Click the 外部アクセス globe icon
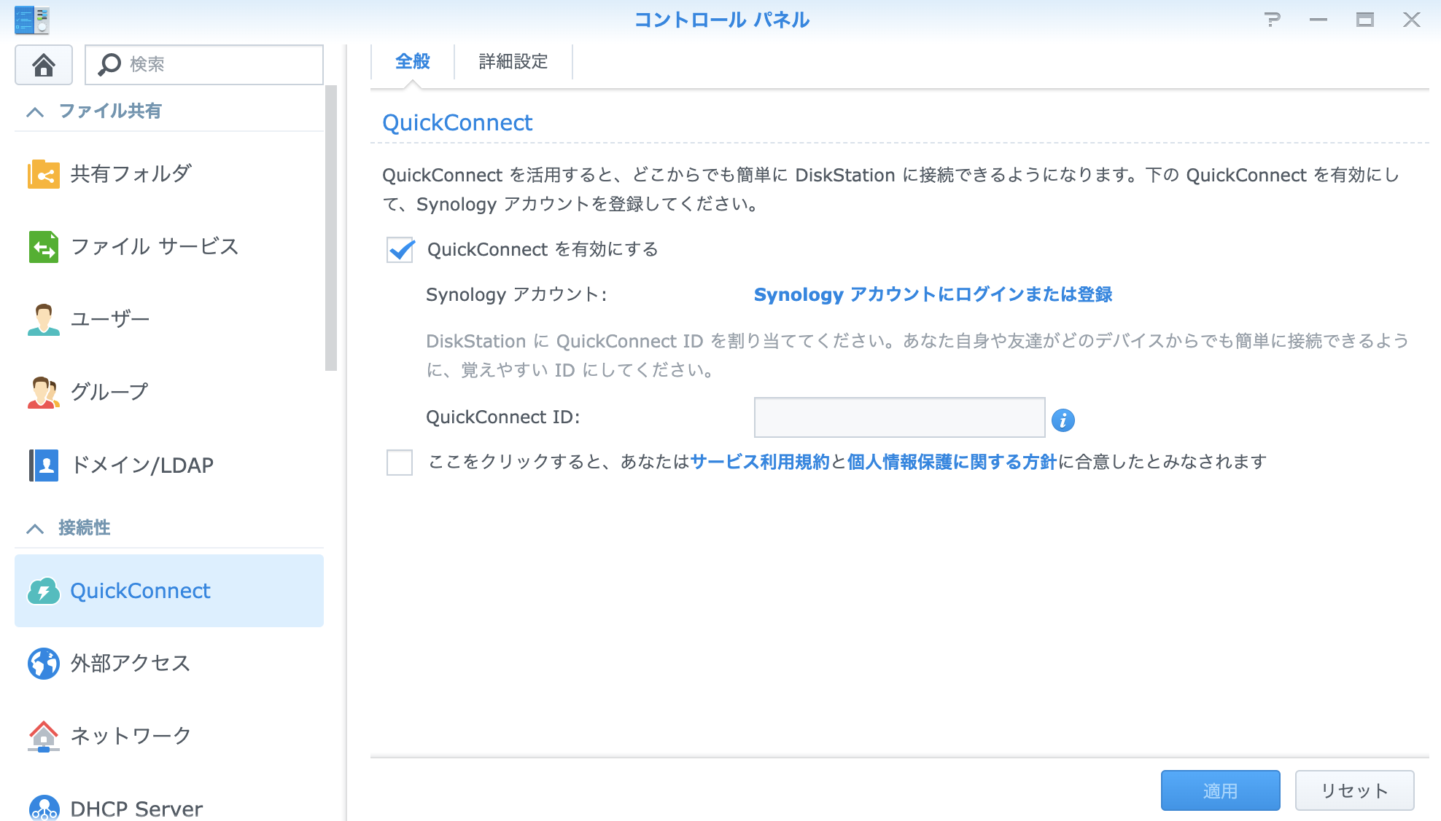The width and height of the screenshot is (1441, 821). (44, 664)
